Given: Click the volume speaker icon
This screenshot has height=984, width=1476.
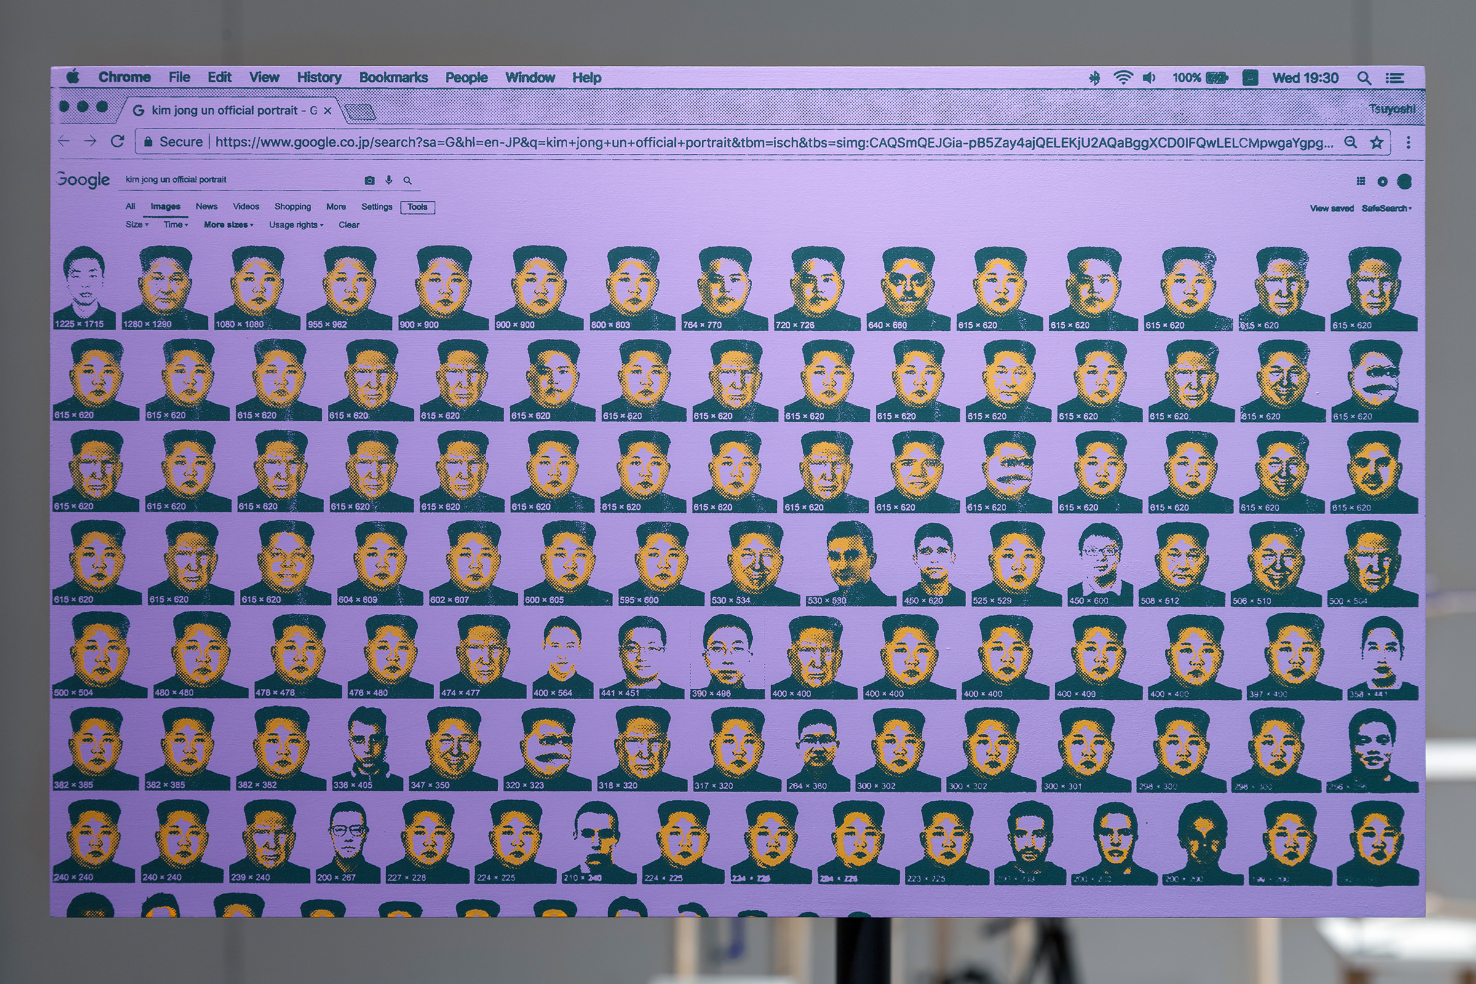Looking at the screenshot, I should 1149,78.
